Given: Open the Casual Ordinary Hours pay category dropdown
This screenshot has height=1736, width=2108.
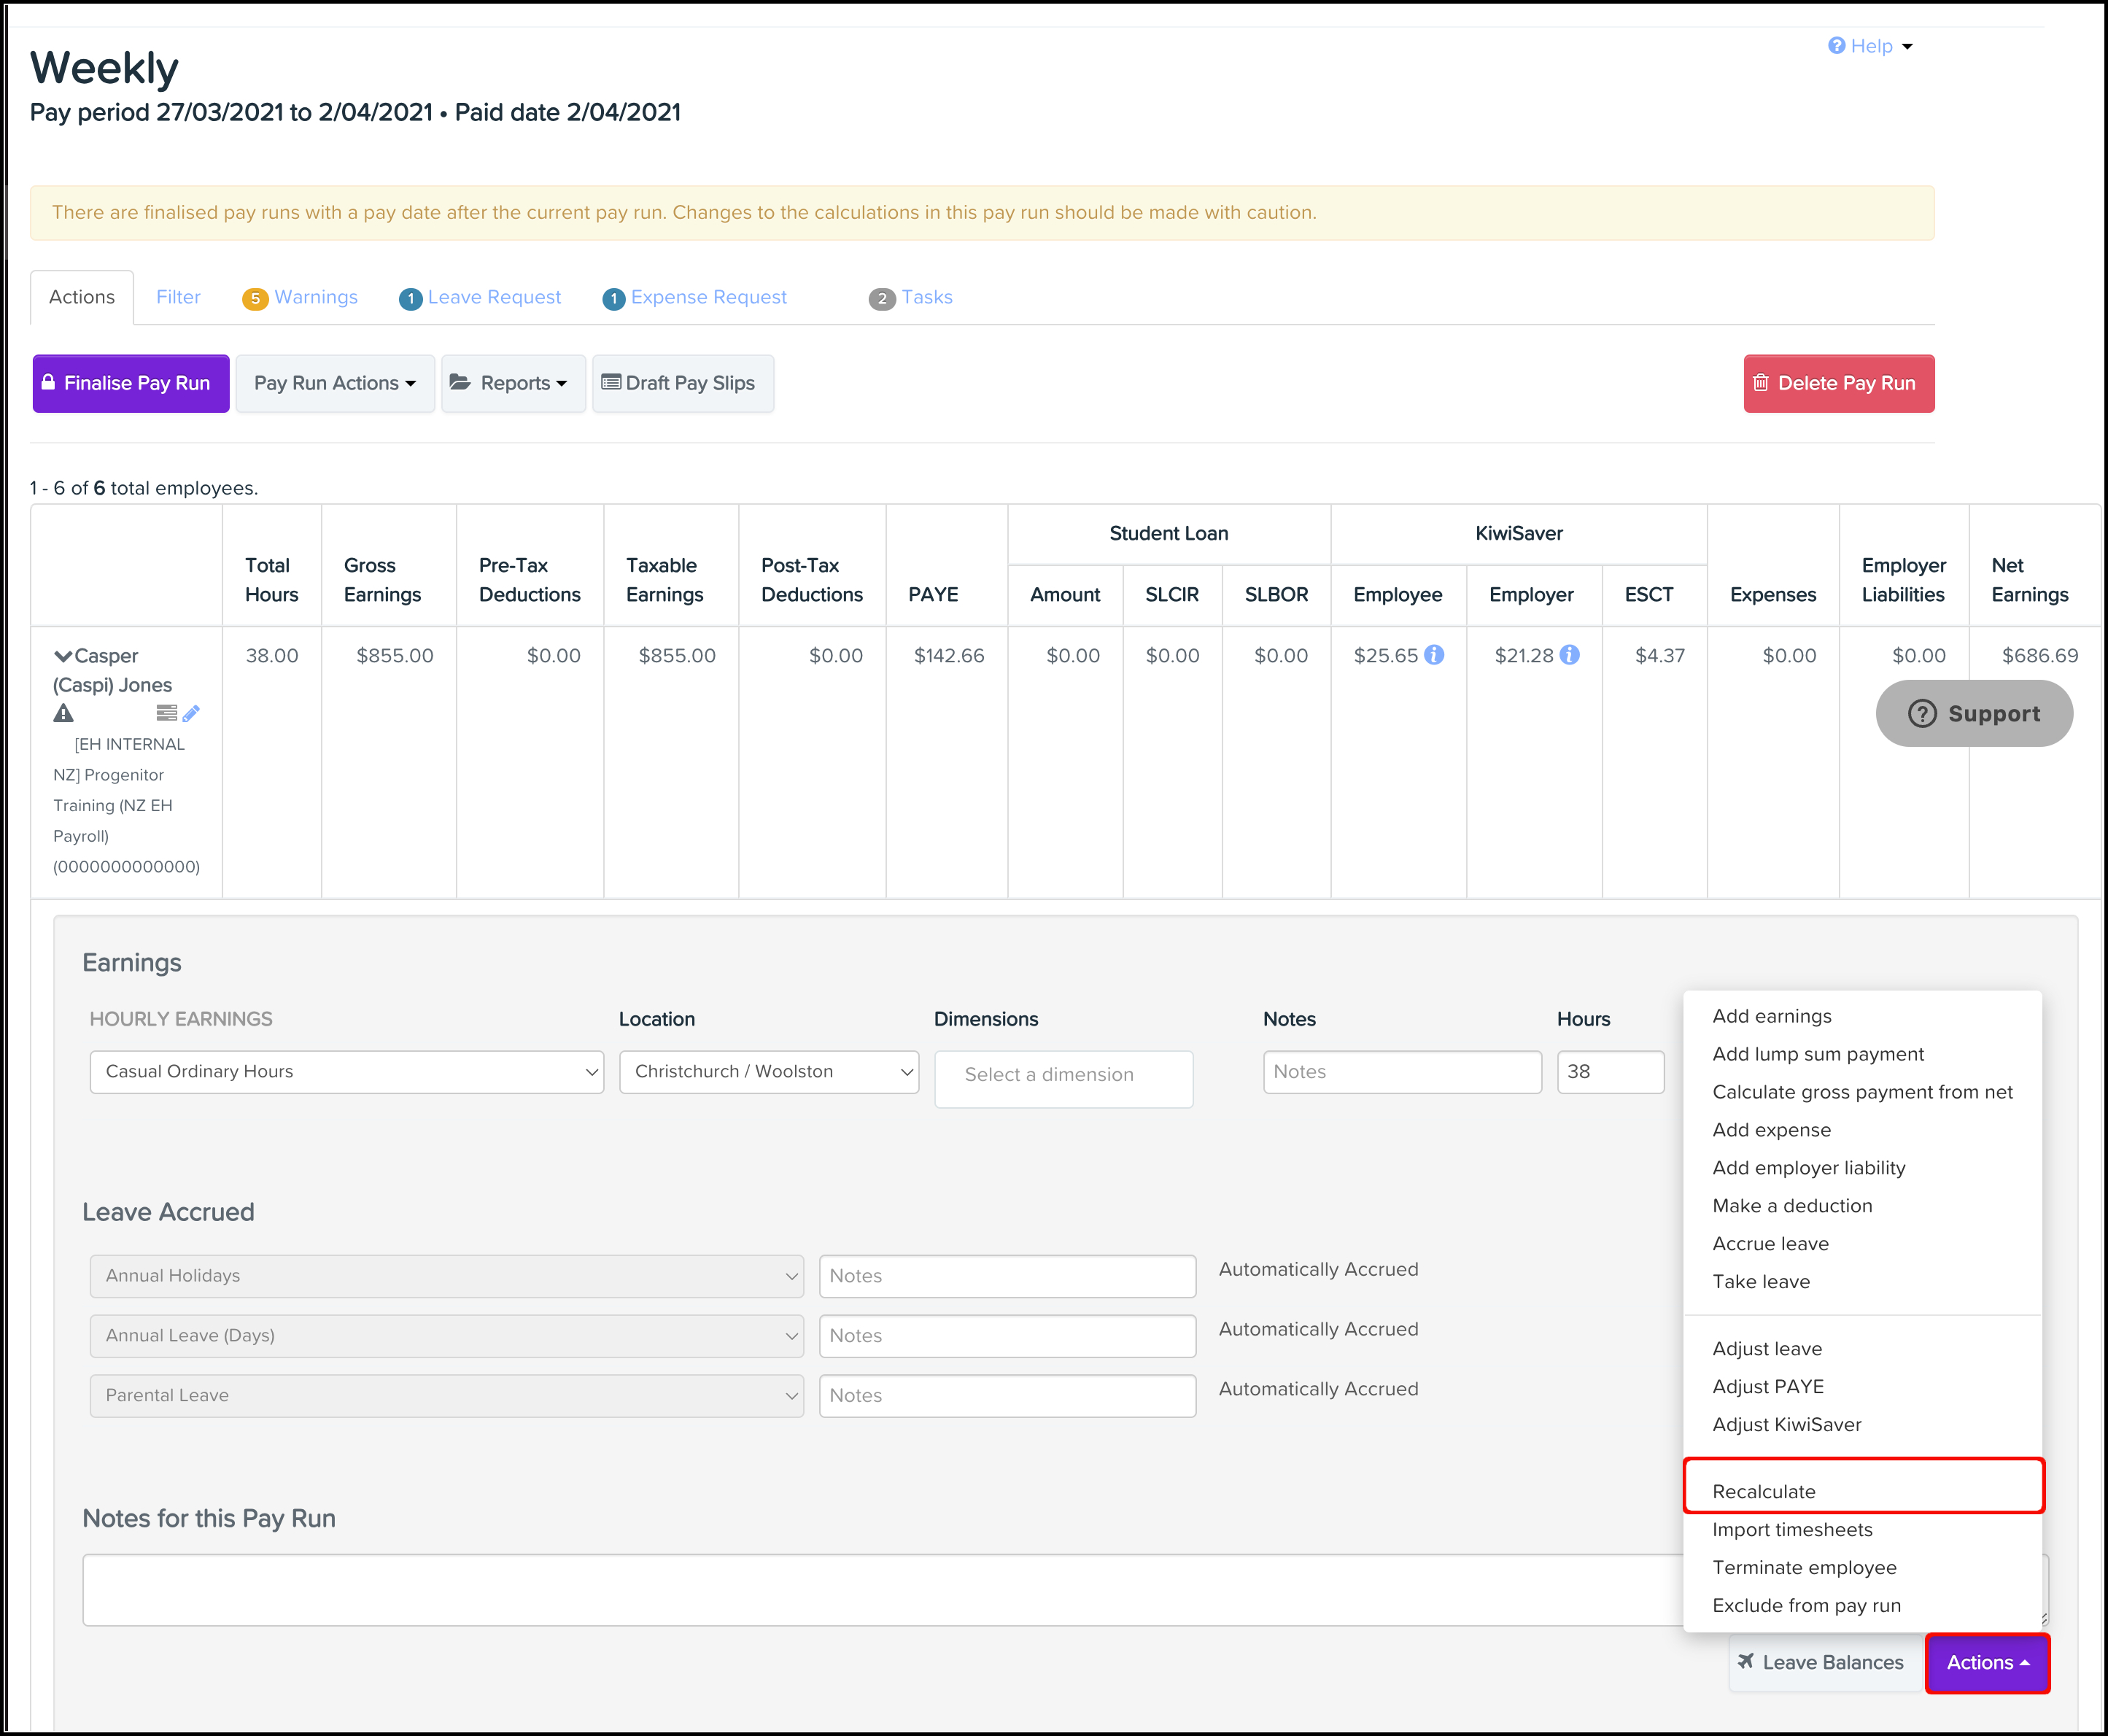Looking at the screenshot, I should click(346, 1072).
